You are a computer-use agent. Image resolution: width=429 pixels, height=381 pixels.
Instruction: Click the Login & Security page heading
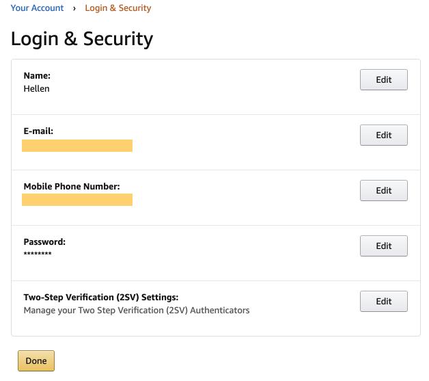[82, 38]
